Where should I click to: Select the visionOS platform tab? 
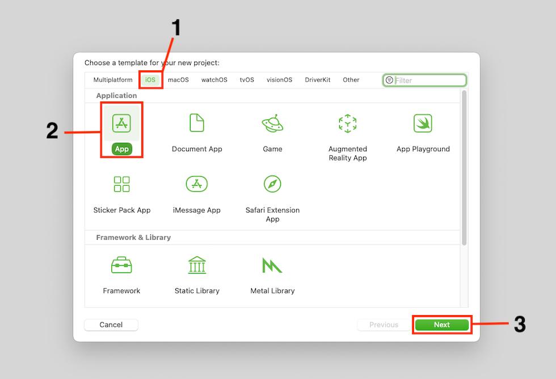pyautogui.click(x=279, y=80)
